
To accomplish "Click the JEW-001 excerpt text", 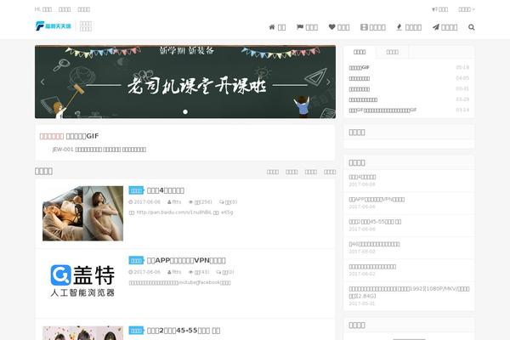I will tap(99, 150).
